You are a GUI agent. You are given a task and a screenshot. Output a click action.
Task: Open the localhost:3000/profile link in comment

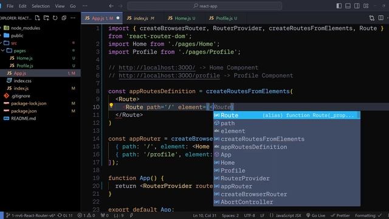point(169,75)
